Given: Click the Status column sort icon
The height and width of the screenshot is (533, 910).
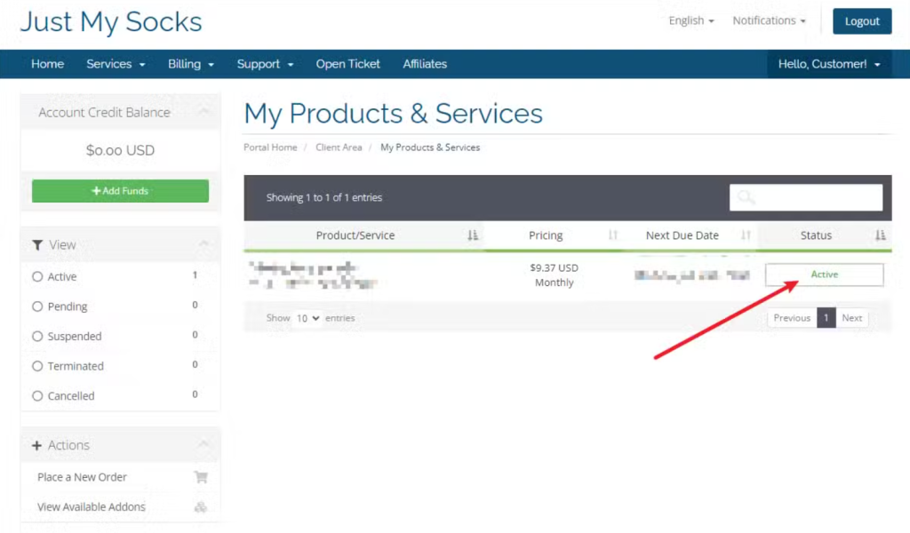Looking at the screenshot, I should tap(881, 235).
